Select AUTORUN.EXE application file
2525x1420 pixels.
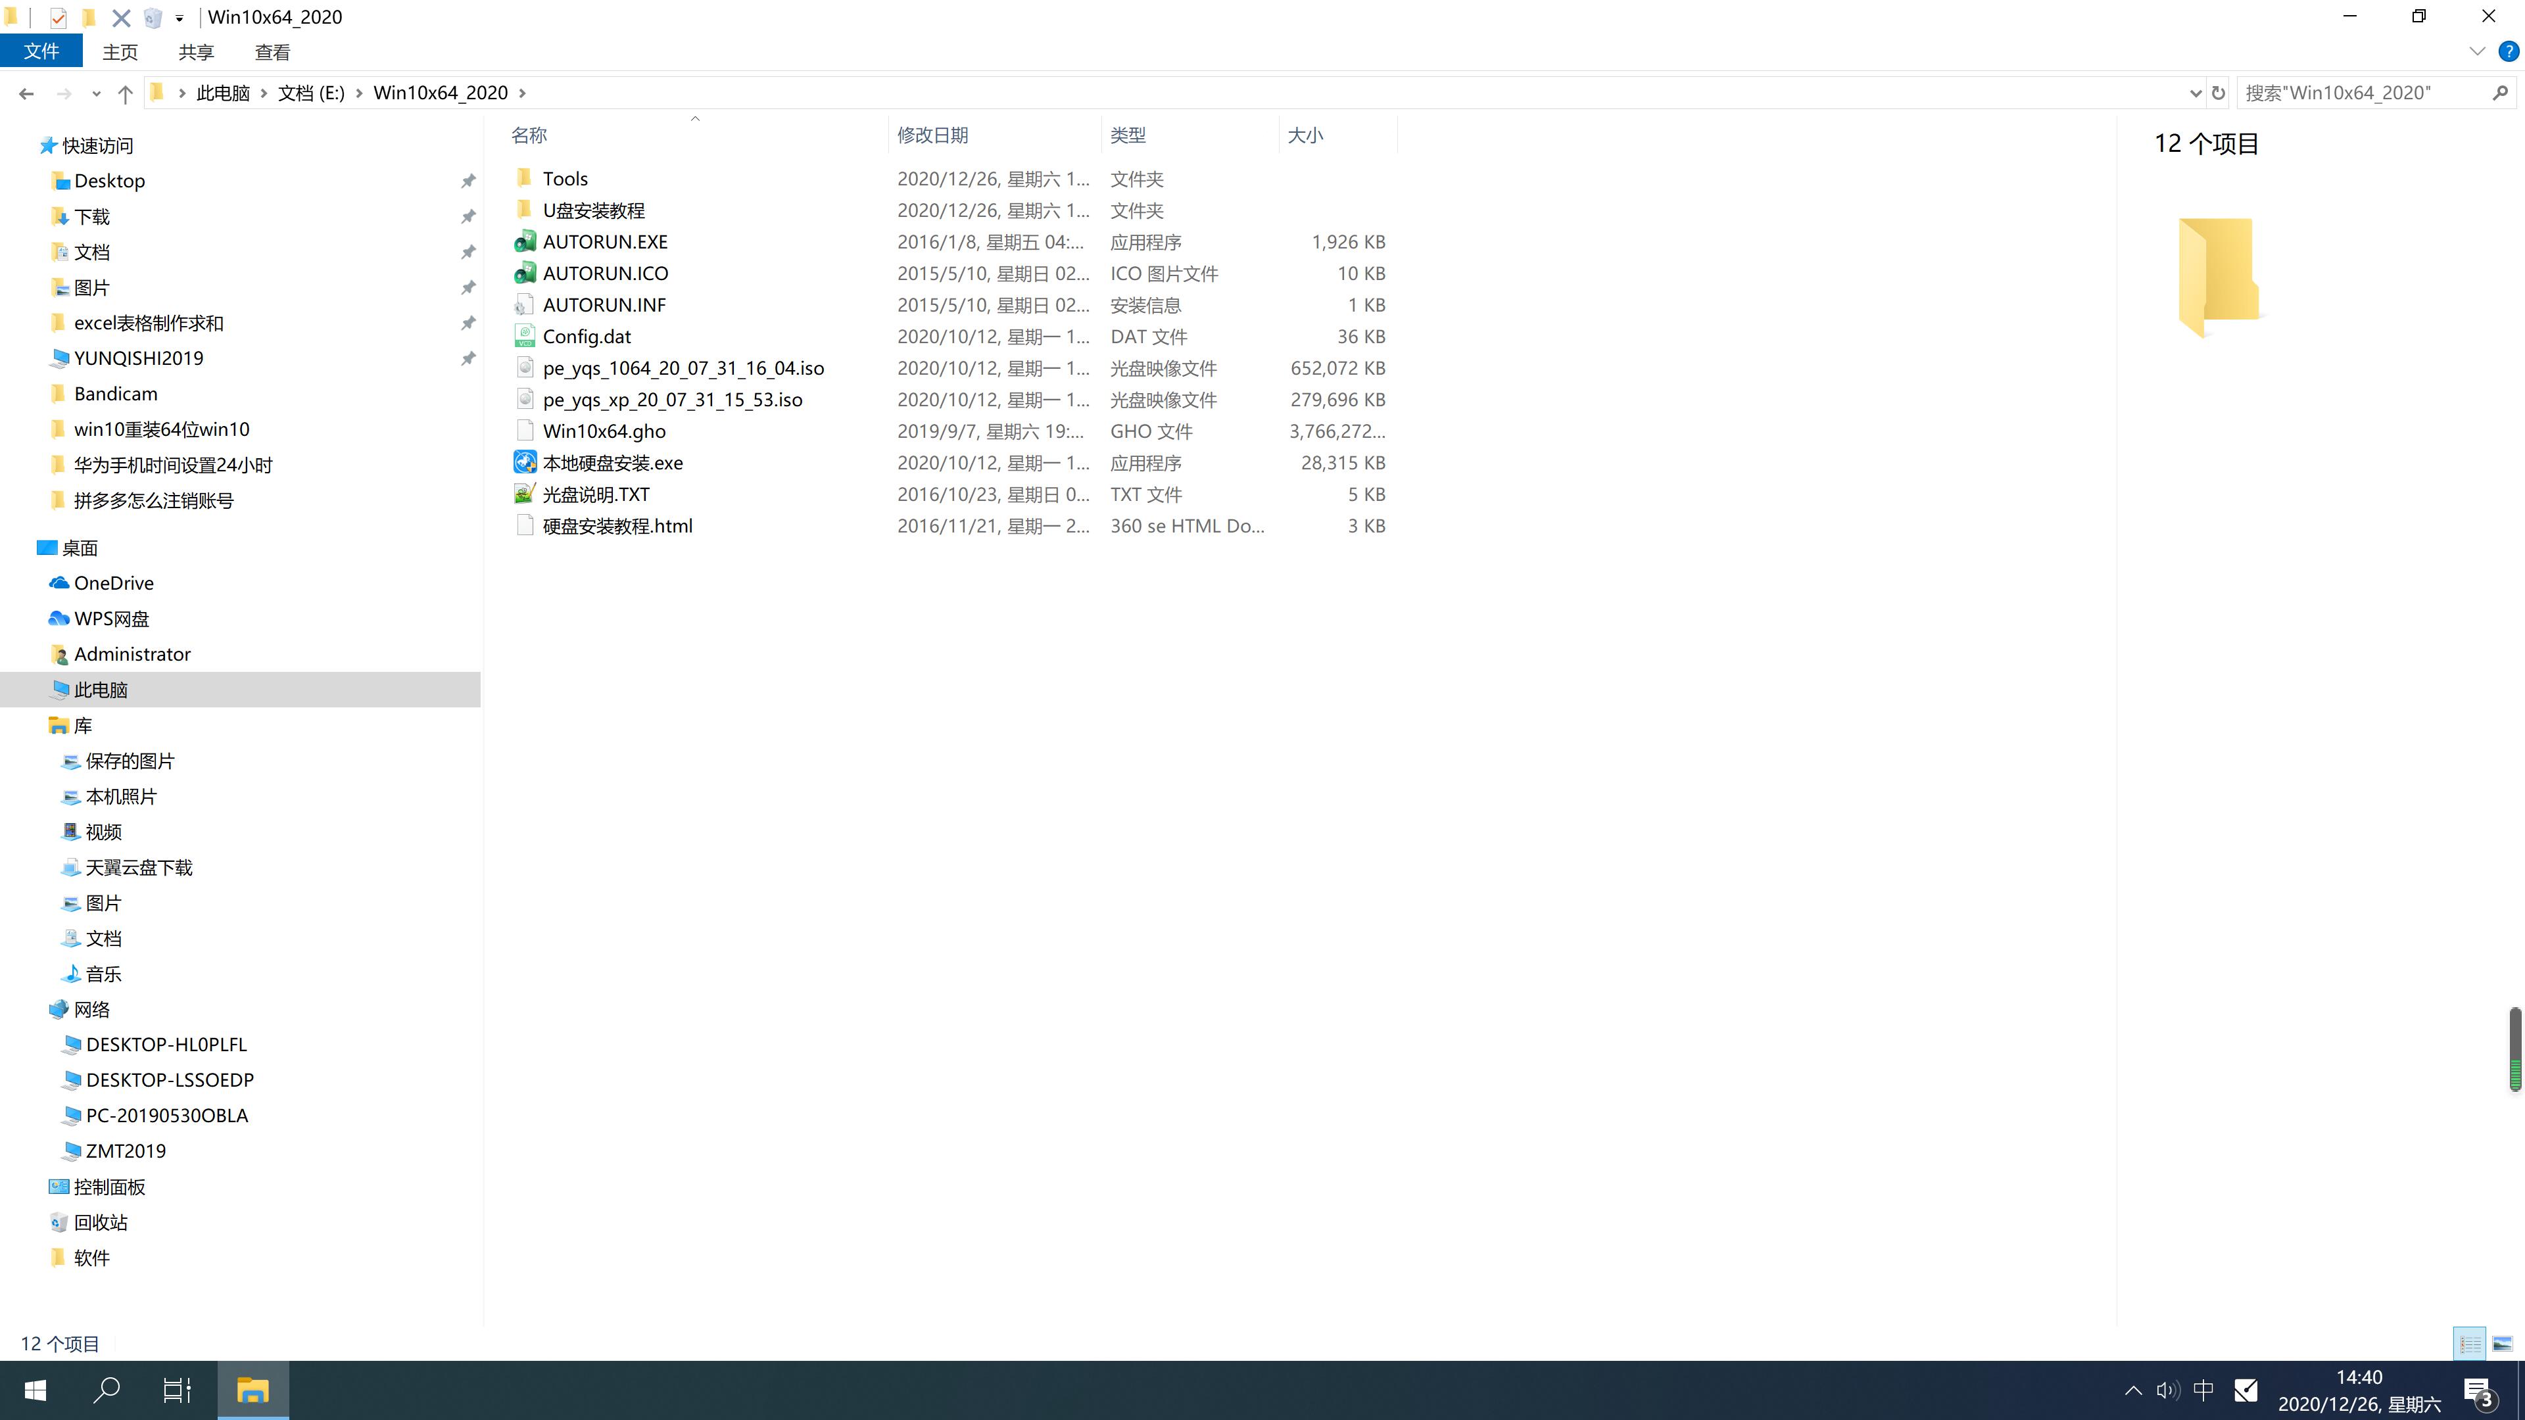point(604,241)
